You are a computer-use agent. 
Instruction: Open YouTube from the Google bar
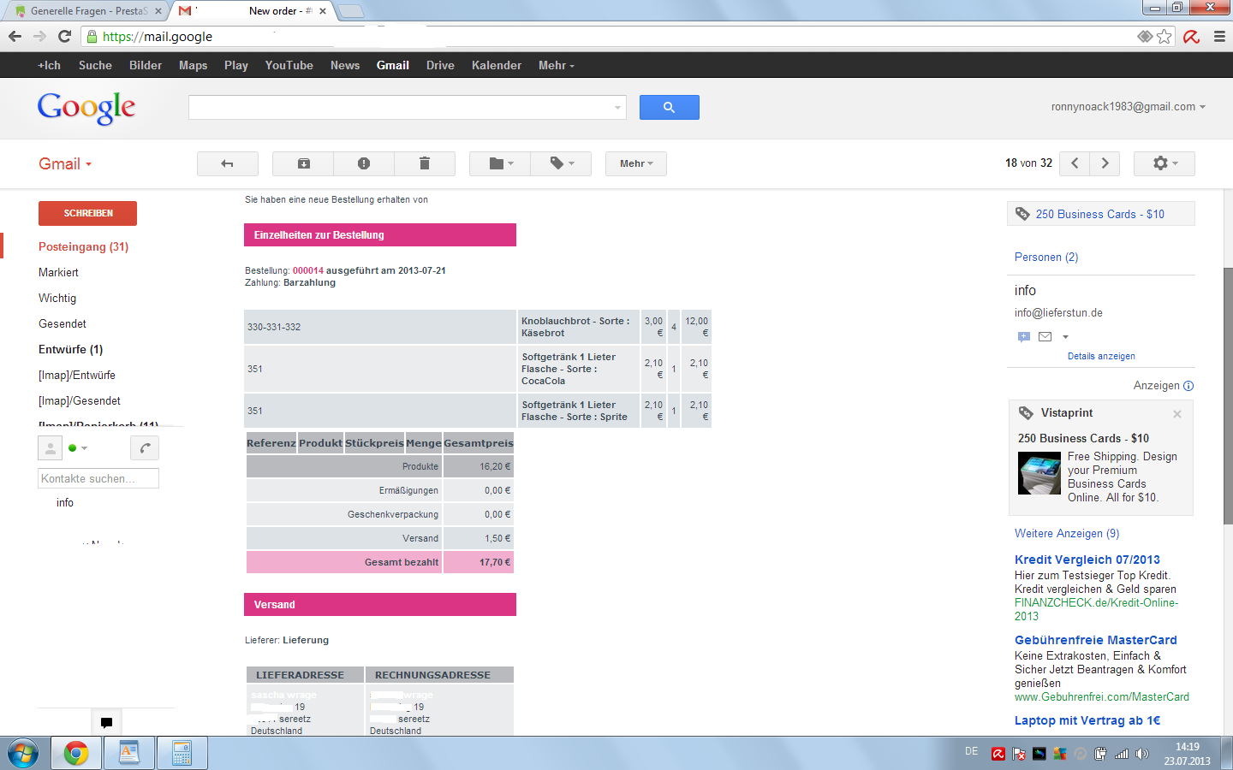click(289, 65)
